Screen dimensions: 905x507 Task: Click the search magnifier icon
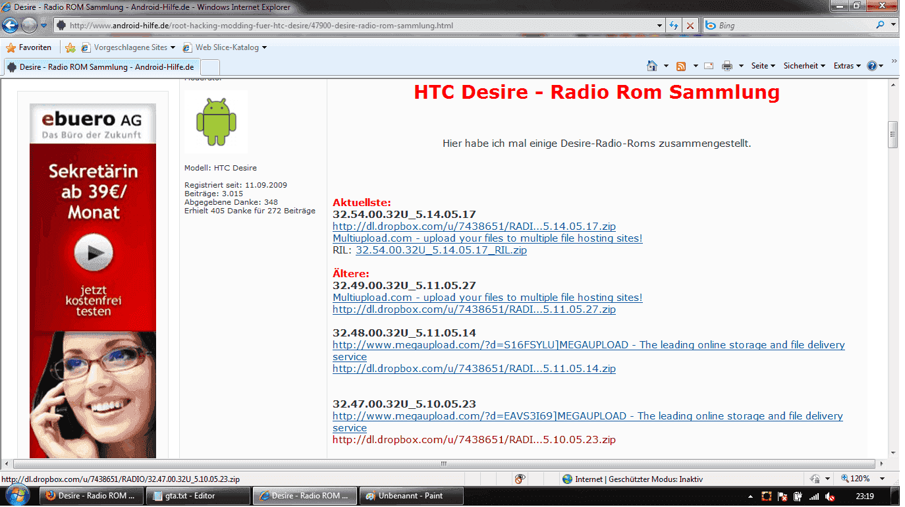[x=881, y=25]
